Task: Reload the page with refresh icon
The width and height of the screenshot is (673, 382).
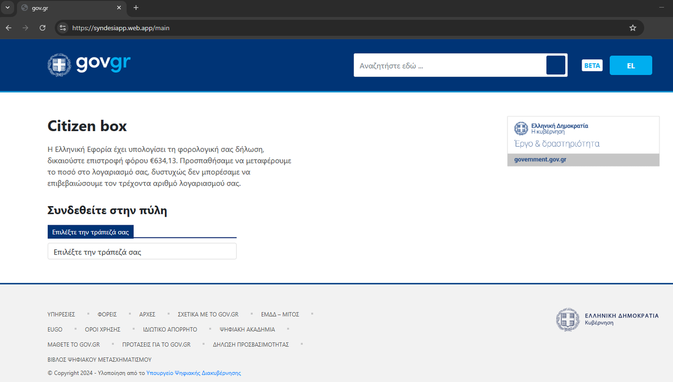Action: 43,27
